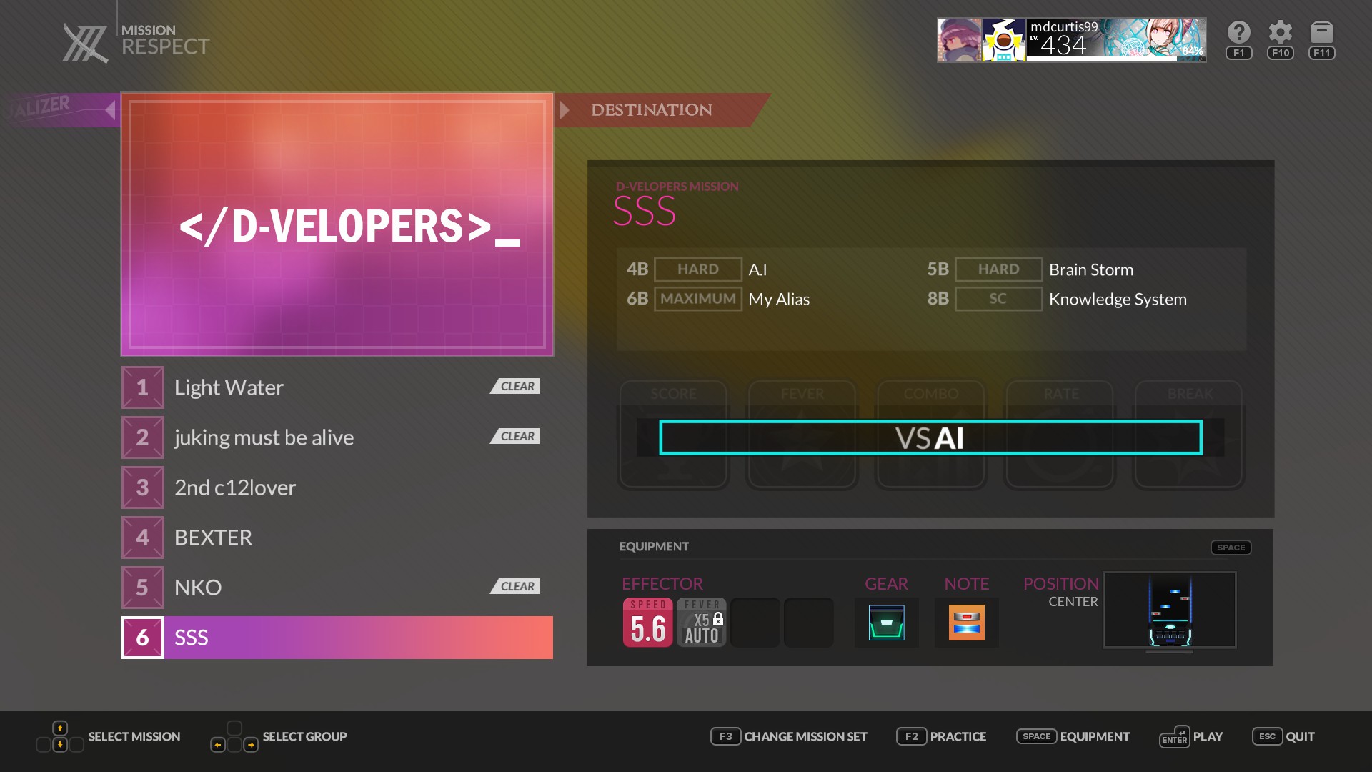Click the F11 archive icon
Viewport: 1372px width, 772px height.
tap(1321, 33)
